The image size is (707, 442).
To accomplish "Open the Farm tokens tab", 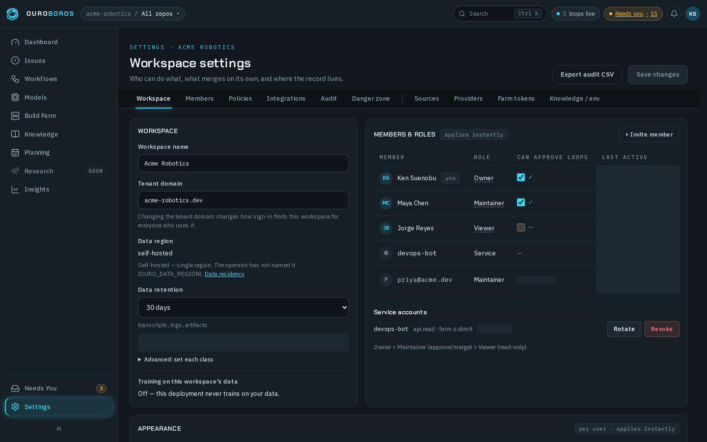I will 516,99.
